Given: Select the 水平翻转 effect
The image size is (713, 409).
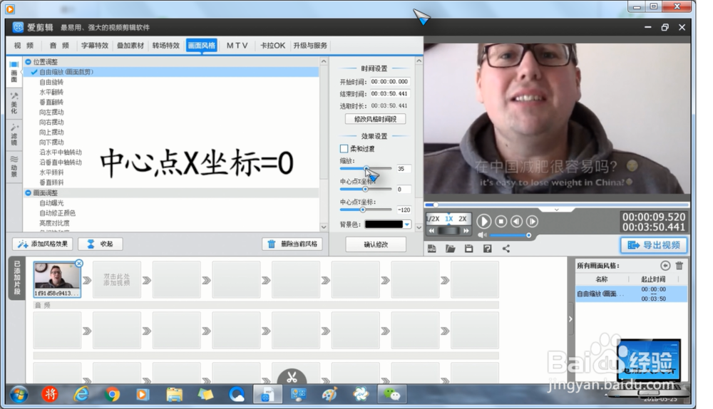Looking at the screenshot, I should 51,92.
